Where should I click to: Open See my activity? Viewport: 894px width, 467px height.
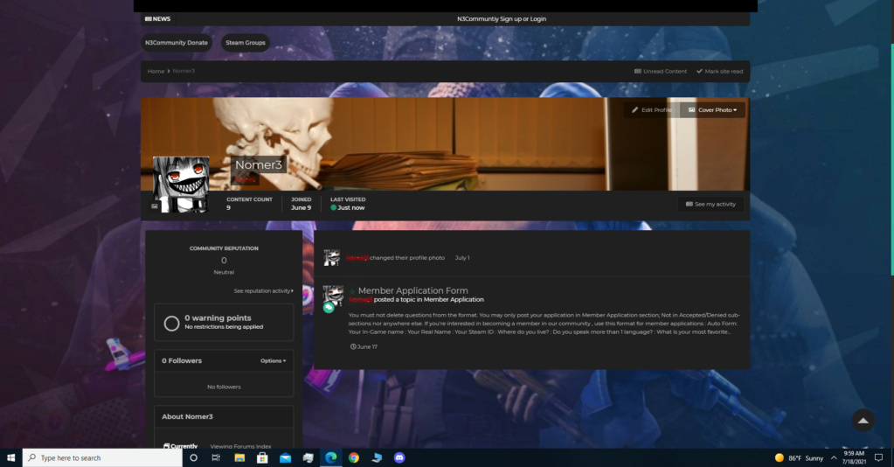(x=710, y=204)
